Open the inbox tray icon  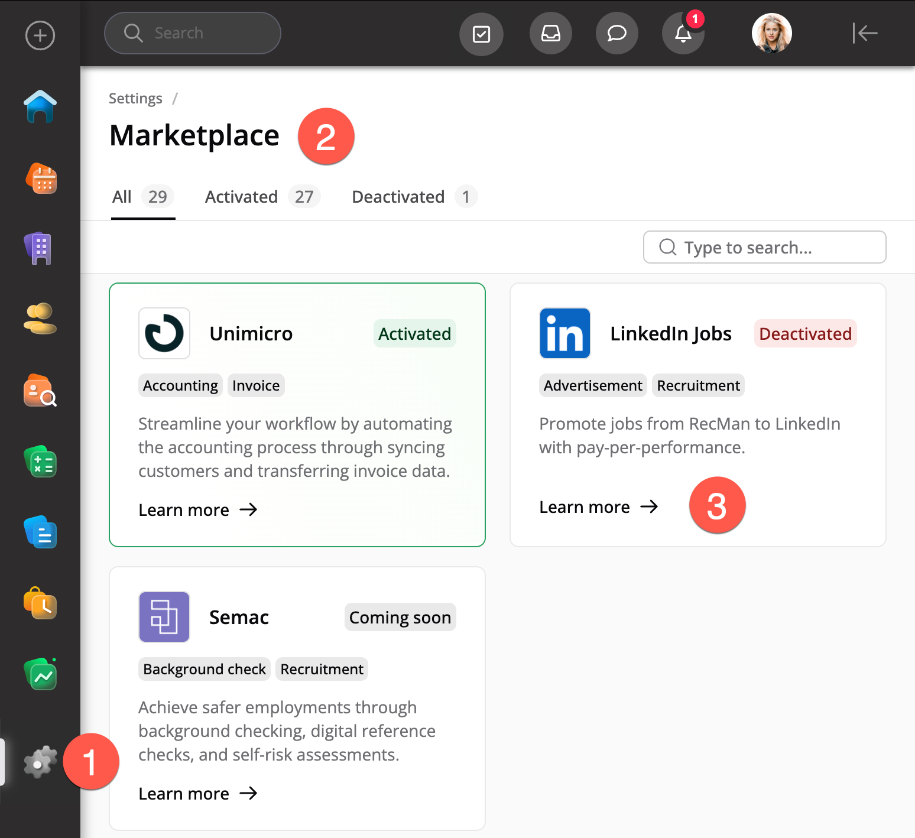point(550,34)
